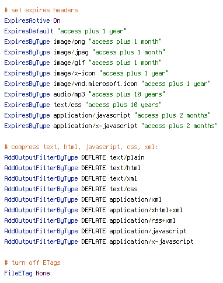Click AddOutputFilterByType on the application/x-javascript line
Viewport: 223px width, 283px height.
pos(41,242)
